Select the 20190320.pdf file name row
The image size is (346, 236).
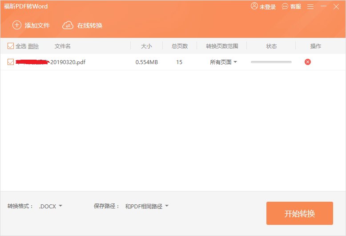coord(68,62)
